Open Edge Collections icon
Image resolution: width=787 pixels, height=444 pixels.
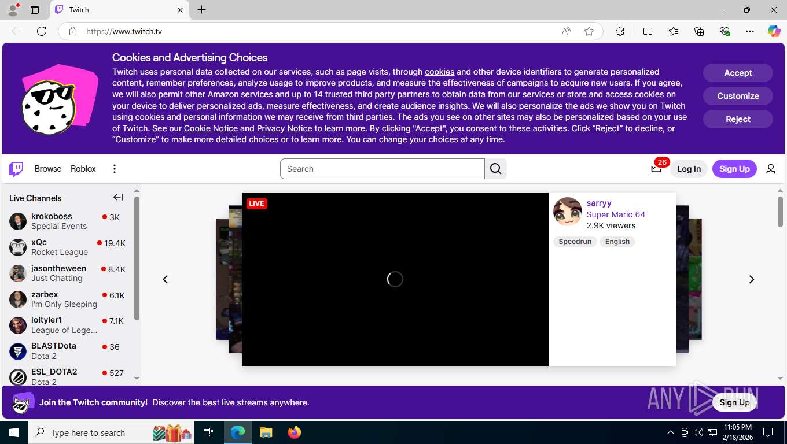[699, 31]
